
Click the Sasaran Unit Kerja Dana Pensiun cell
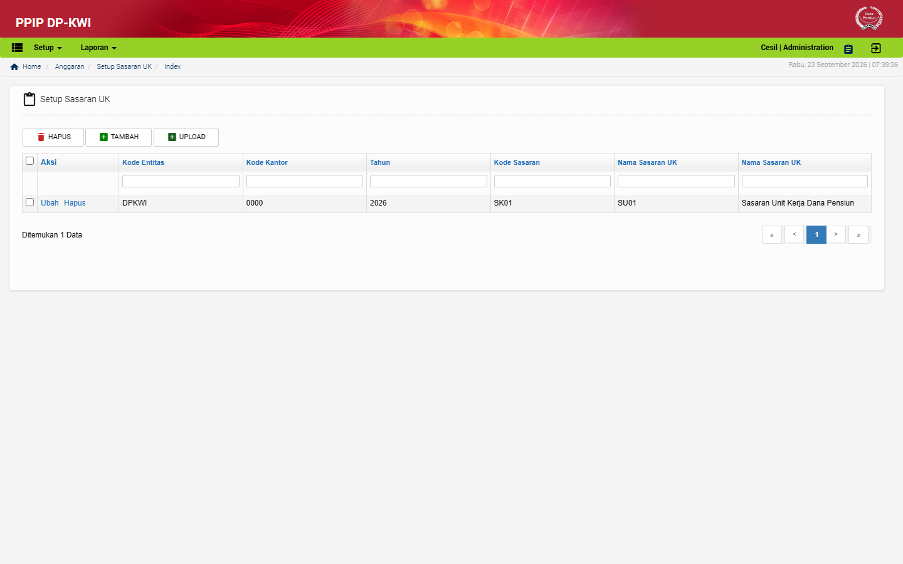coord(805,203)
